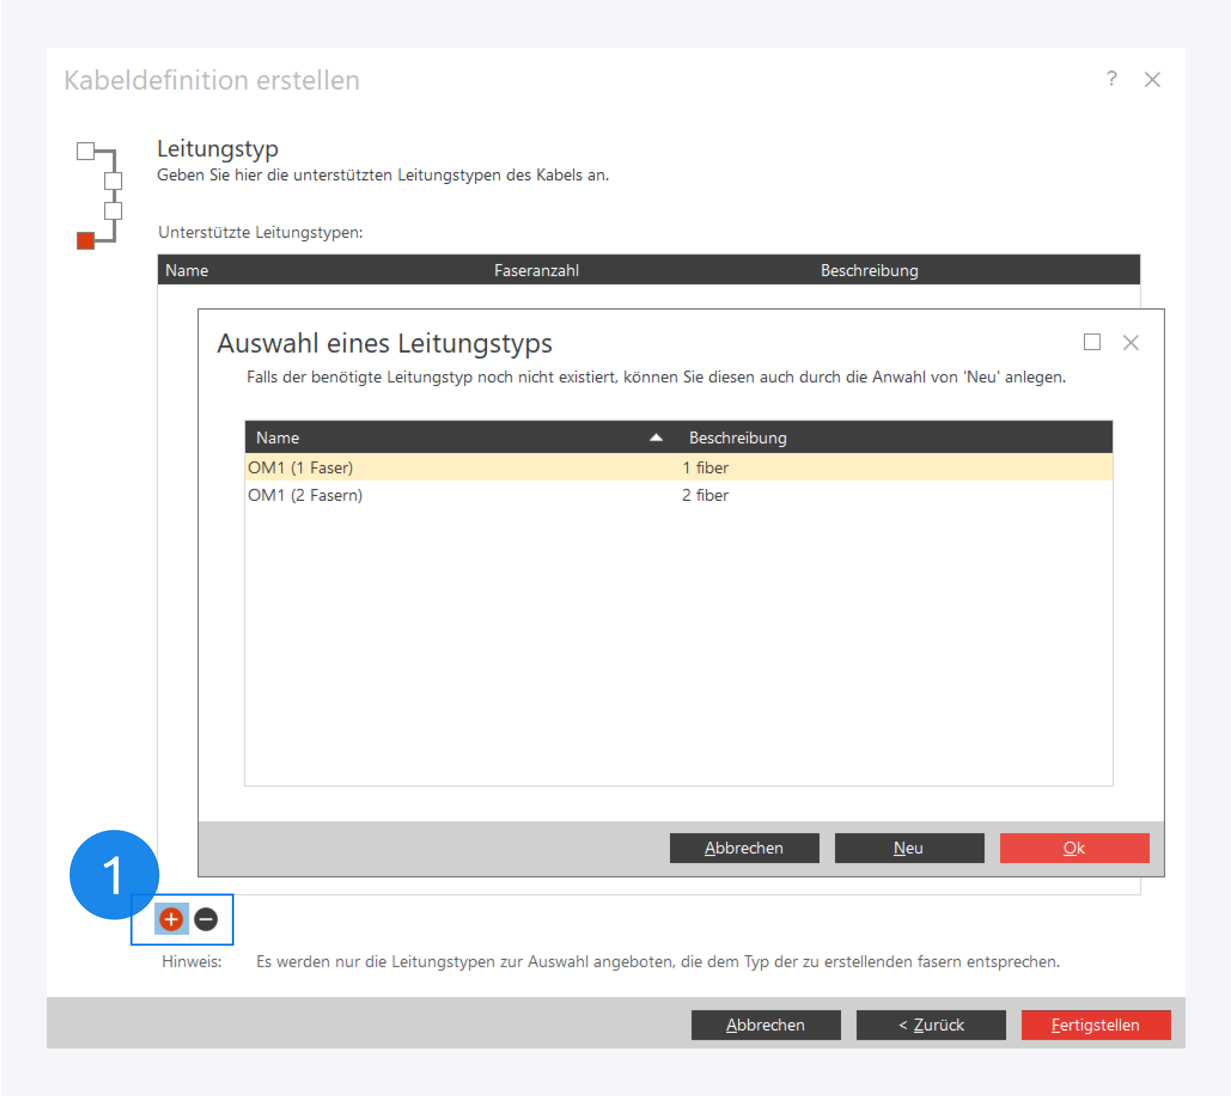Click the help question mark icon
This screenshot has height=1096, width=1231.
(1112, 79)
